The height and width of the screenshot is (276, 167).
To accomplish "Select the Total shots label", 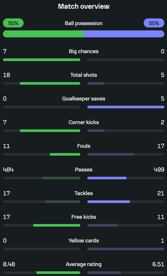I will [83, 75].
